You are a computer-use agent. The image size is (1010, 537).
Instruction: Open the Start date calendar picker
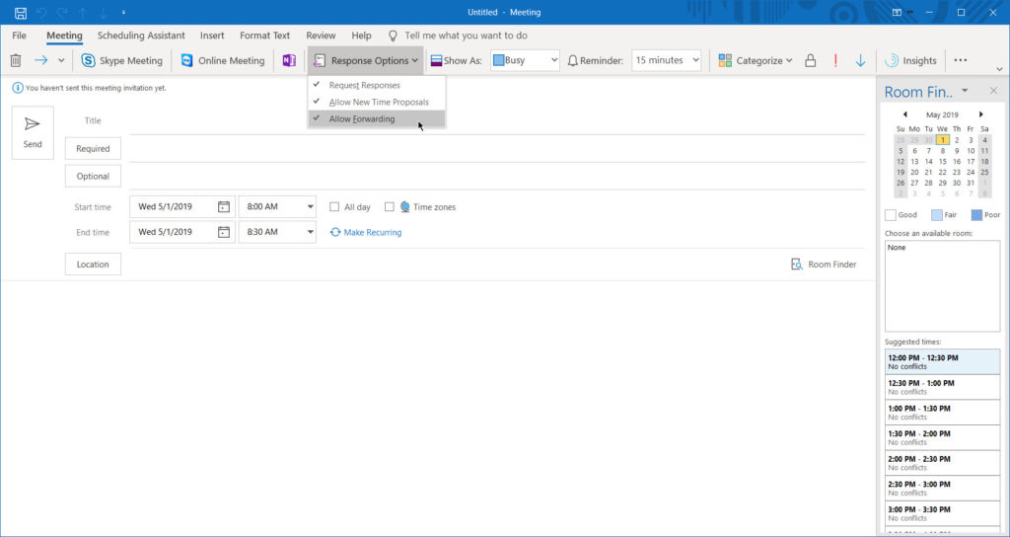tap(224, 207)
